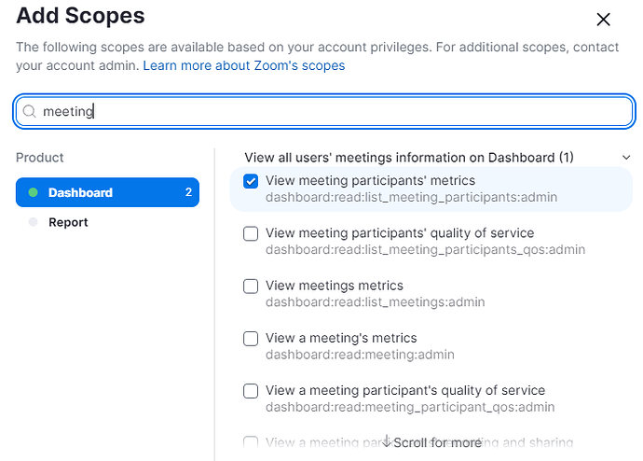
Task: Enable View meeting participants' quality of service
Action: coord(251,233)
